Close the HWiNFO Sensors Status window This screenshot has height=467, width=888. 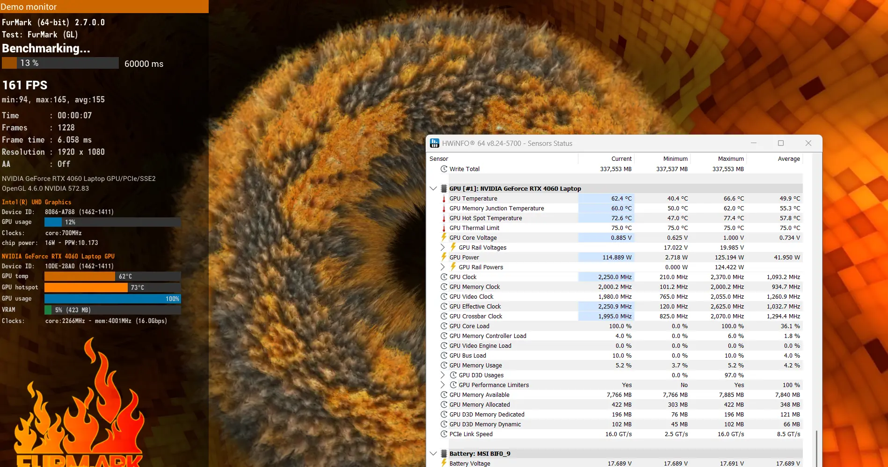tap(808, 144)
